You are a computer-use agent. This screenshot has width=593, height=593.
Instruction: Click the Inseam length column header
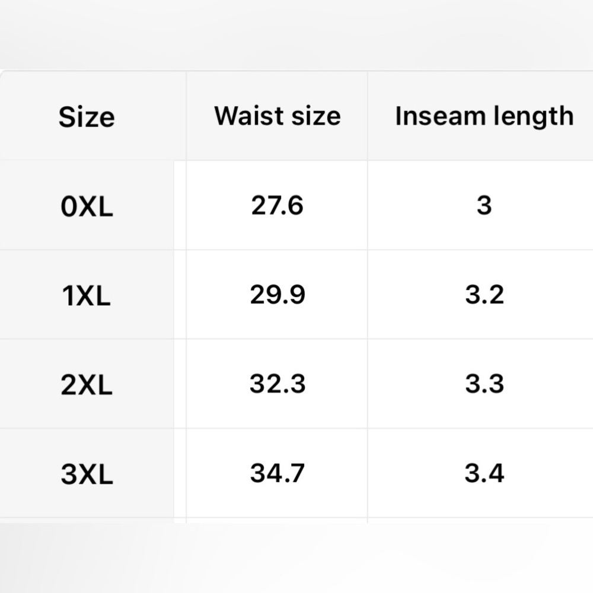(484, 116)
